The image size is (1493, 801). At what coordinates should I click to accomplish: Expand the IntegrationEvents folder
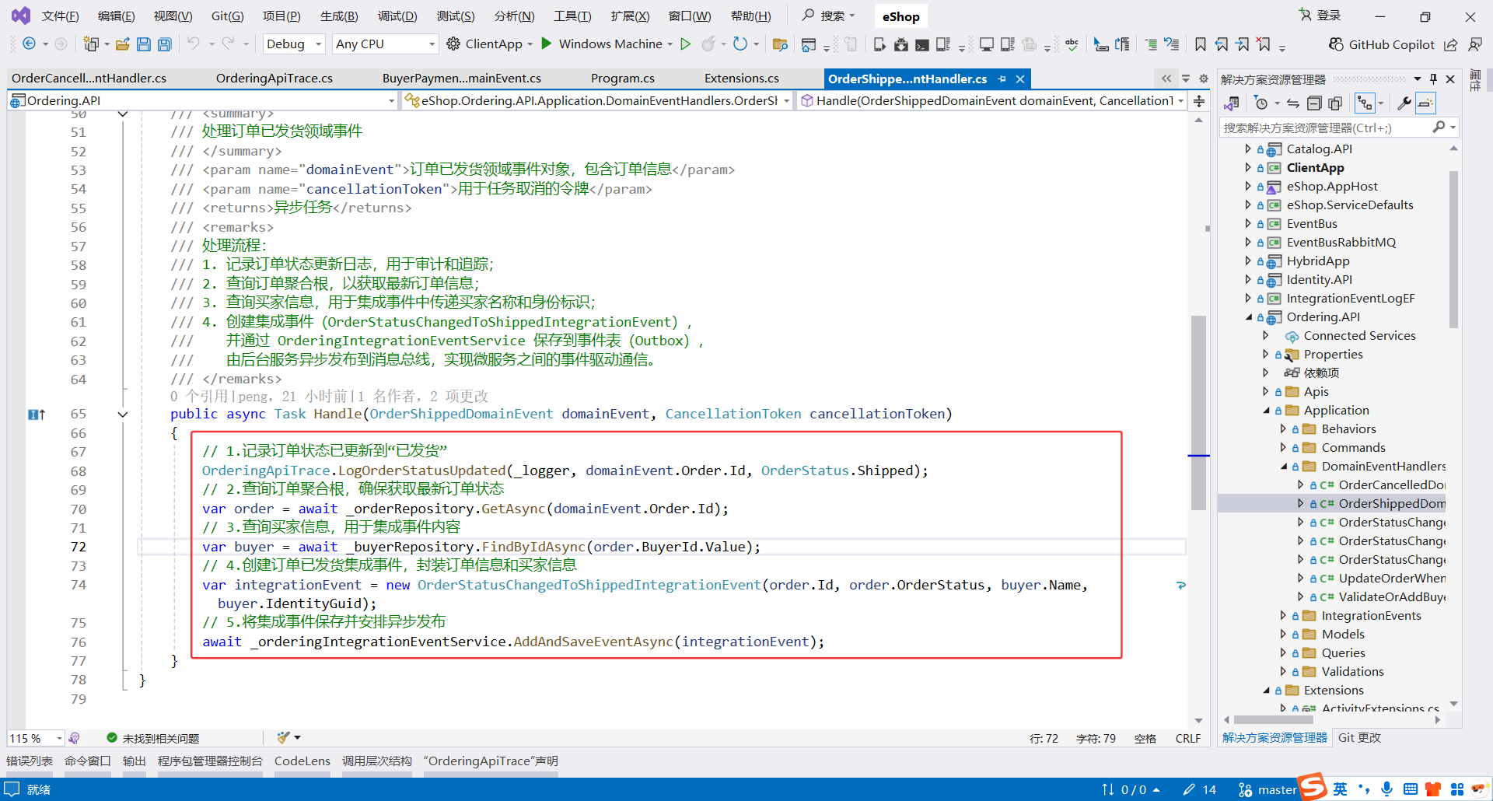pyautogui.click(x=1283, y=616)
